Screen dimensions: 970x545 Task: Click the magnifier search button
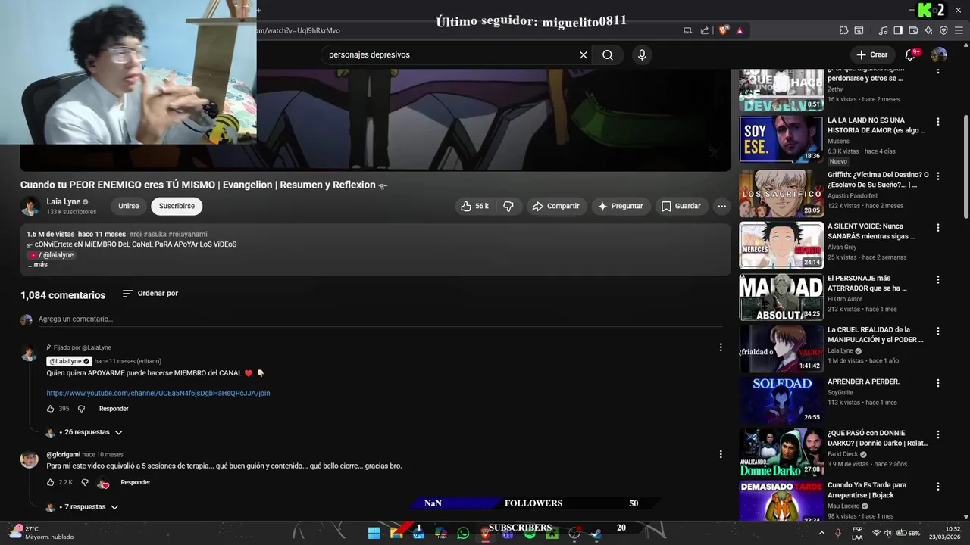[x=608, y=55]
